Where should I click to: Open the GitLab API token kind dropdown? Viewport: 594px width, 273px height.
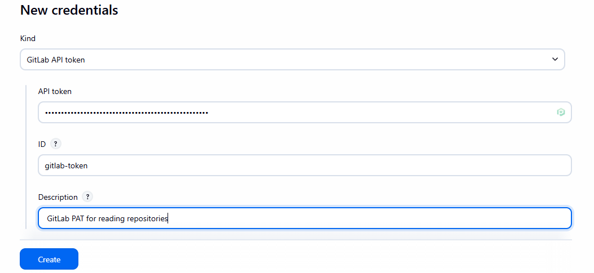click(x=292, y=59)
